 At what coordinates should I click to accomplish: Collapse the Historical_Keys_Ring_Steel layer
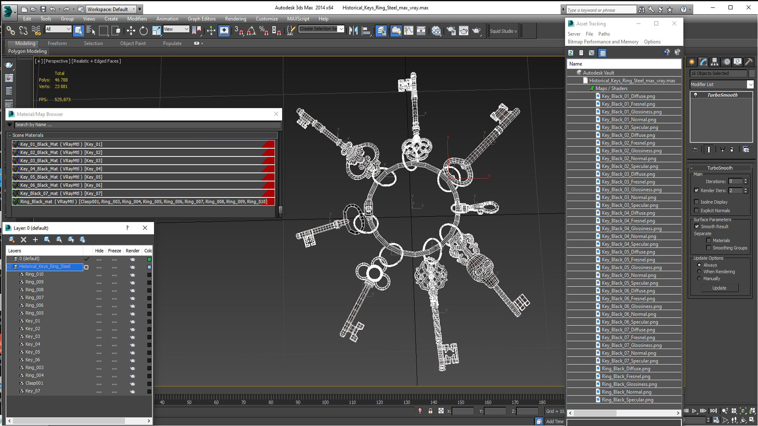point(9,267)
